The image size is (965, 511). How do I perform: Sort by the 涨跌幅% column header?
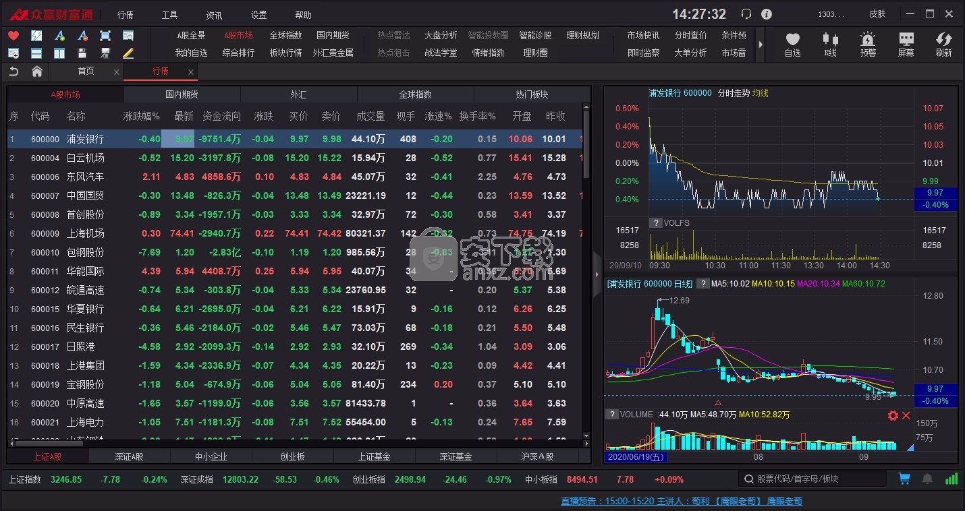click(x=141, y=117)
